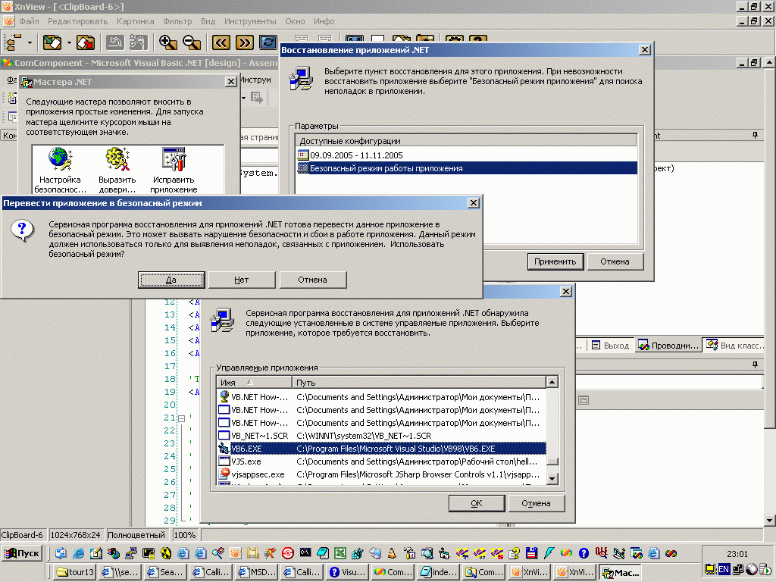Click Отмена in Восстановление приложений dialog
The height and width of the screenshot is (582, 776).
tap(615, 261)
